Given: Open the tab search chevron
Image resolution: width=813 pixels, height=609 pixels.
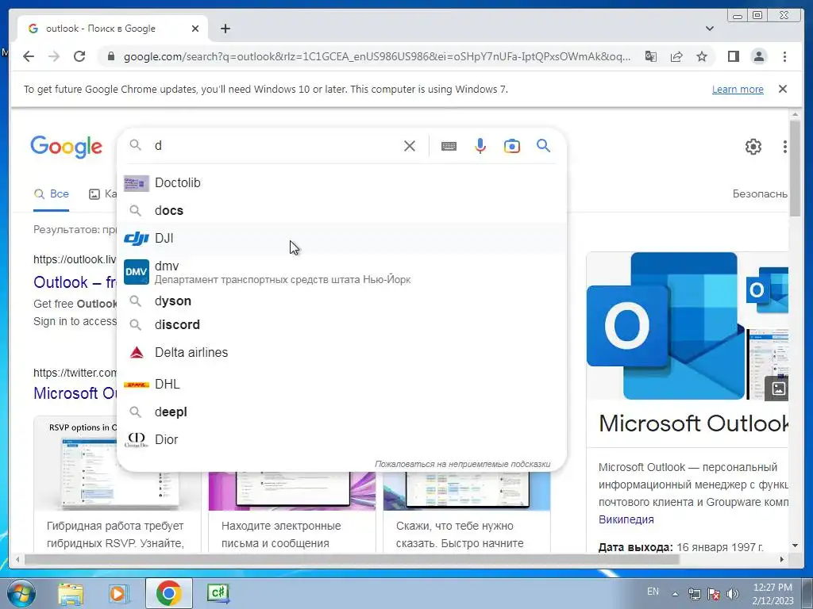Looking at the screenshot, I should pos(709,29).
